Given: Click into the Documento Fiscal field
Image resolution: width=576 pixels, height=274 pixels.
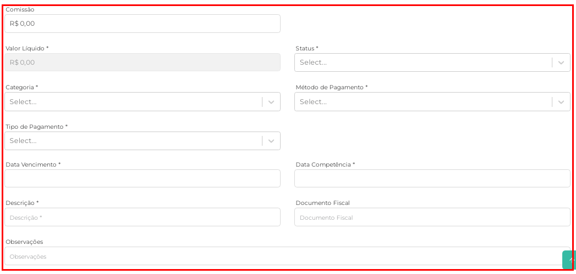Looking at the screenshot, I should [x=432, y=217].
